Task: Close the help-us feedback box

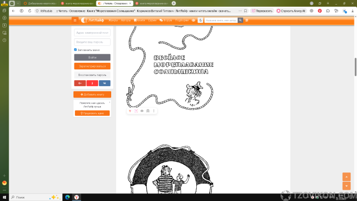Action: pos(110,102)
